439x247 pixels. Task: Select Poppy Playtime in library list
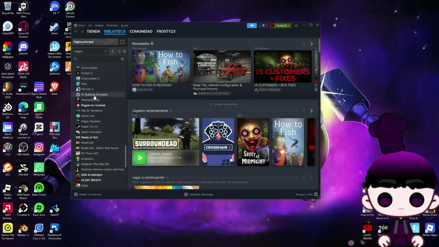[x=91, y=121]
